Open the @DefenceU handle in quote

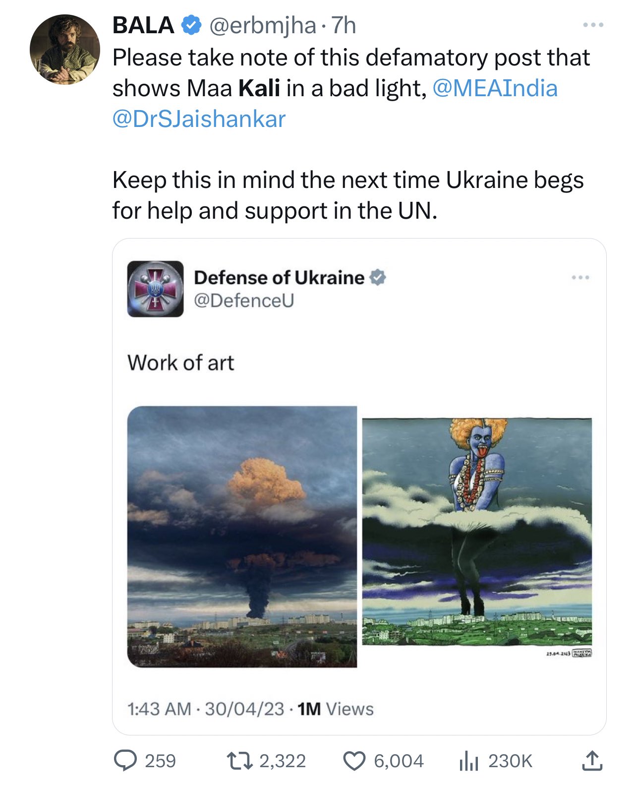point(244,300)
